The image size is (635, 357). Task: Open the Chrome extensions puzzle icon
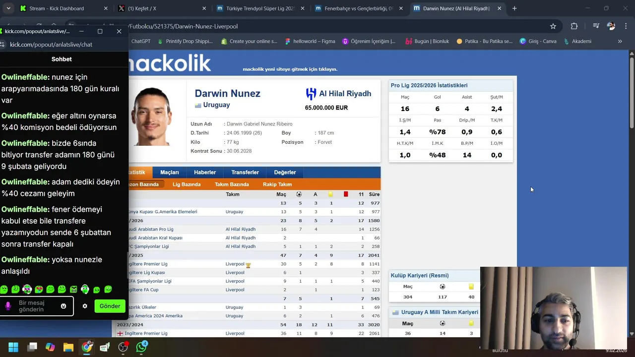point(574,26)
